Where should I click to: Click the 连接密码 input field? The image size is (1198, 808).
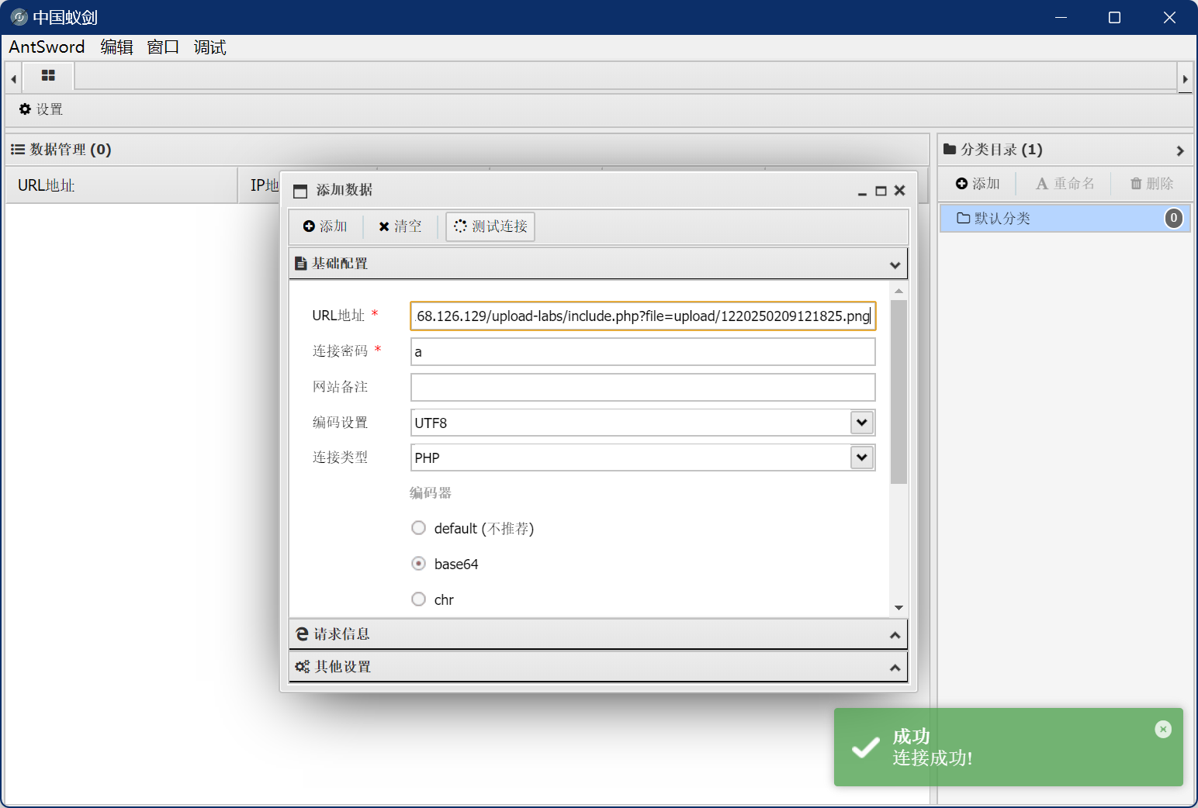pos(643,351)
